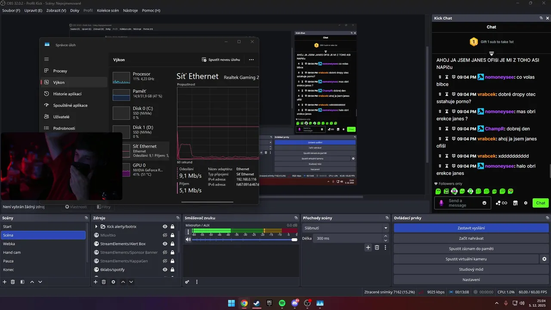Hide StreamElements/Alert Box source
Screen dimensions: 551x310
pos(165,244)
